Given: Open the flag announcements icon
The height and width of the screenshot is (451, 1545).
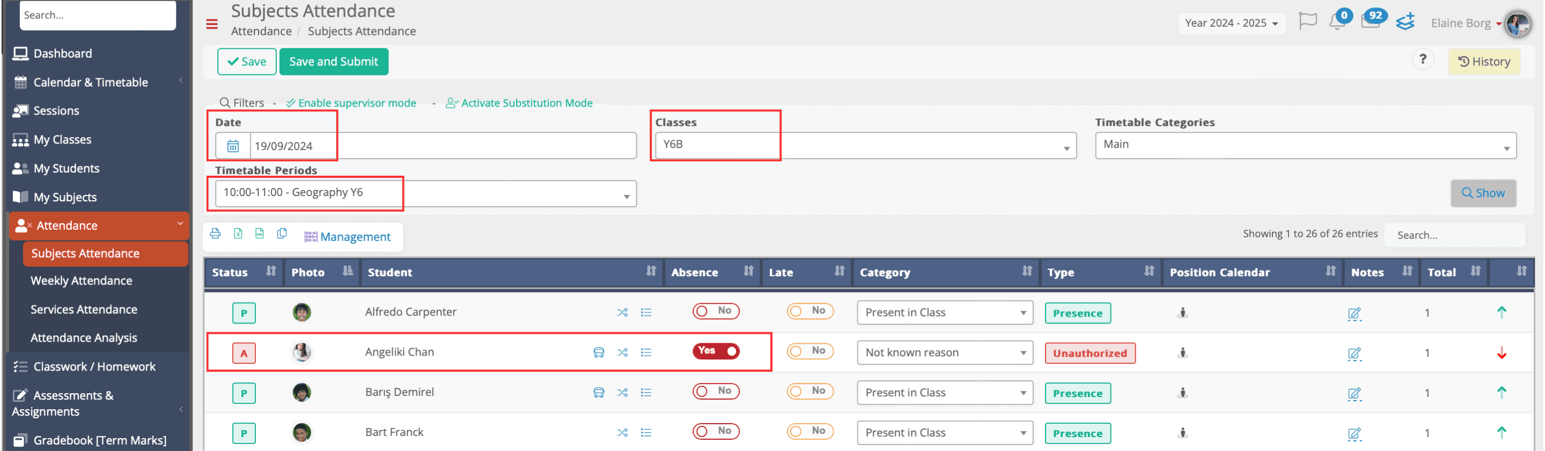Looking at the screenshot, I should coord(1307,21).
